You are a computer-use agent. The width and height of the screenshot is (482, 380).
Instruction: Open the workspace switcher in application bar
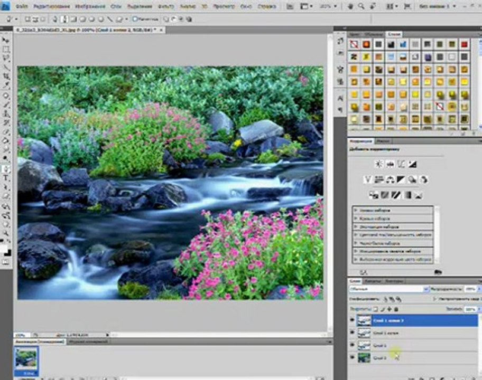click(x=437, y=6)
